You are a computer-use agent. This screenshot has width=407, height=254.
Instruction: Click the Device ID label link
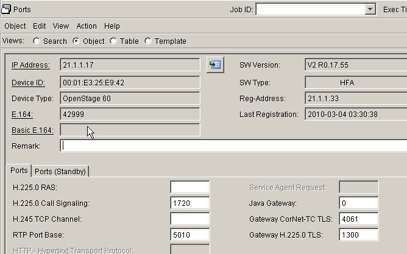(28, 83)
